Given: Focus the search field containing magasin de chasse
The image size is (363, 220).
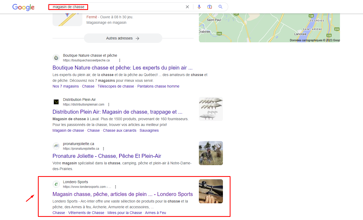Looking at the screenshot, I should (x=118, y=7).
